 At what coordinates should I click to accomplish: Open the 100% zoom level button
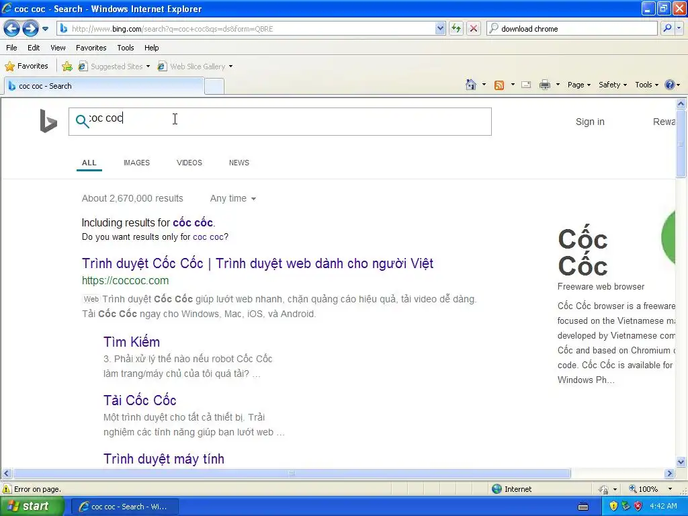644,489
